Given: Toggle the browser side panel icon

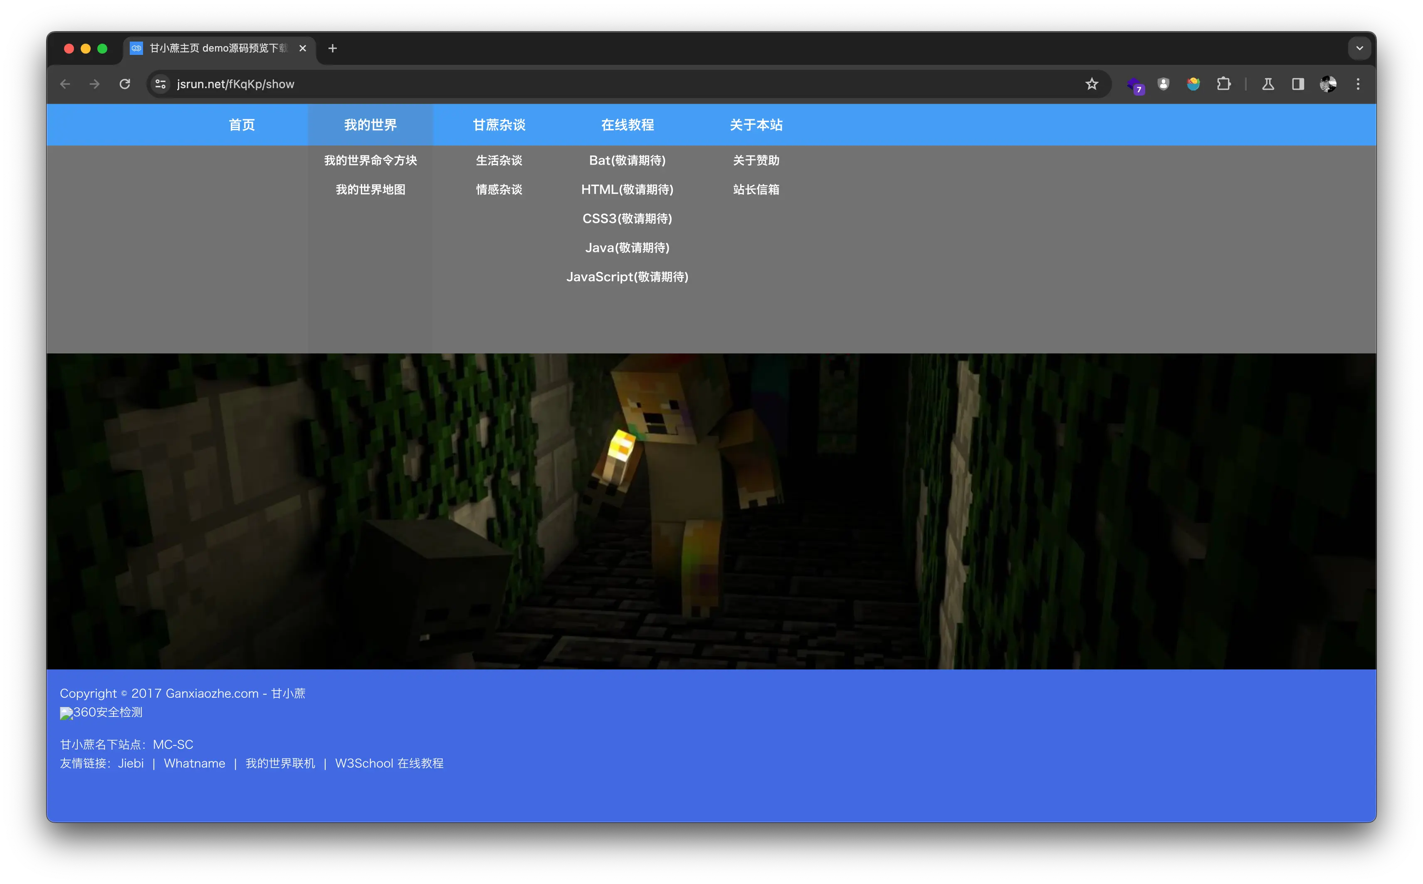Looking at the screenshot, I should [1298, 84].
